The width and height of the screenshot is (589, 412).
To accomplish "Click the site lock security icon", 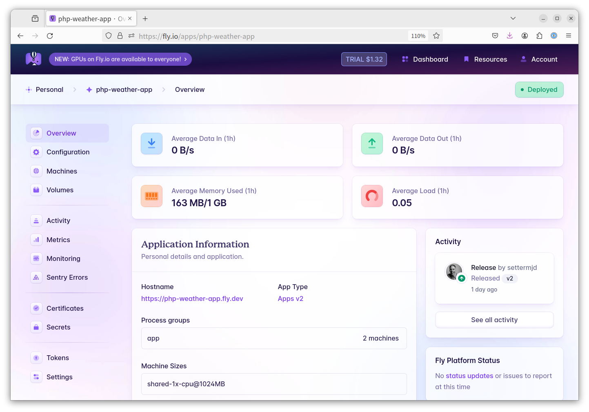I will [x=120, y=36].
